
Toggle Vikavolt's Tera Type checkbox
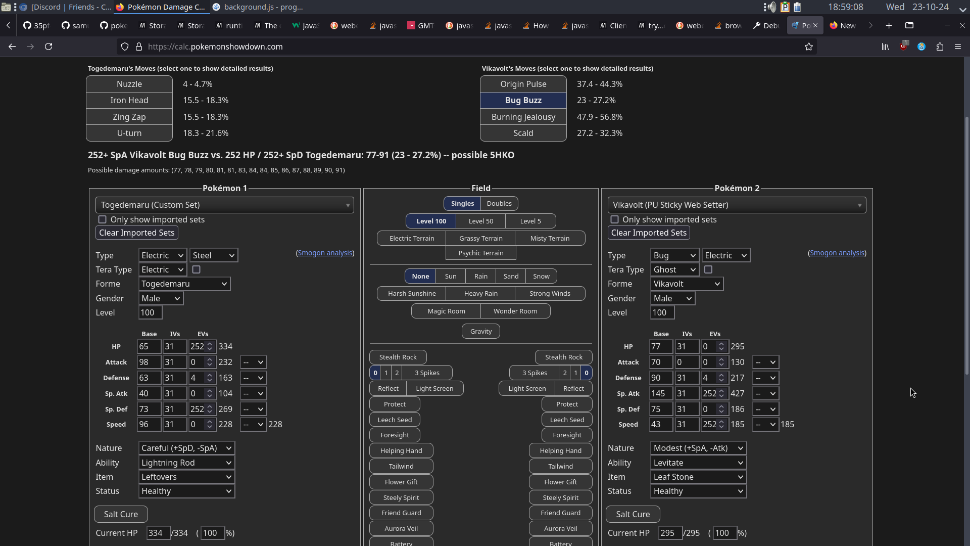[x=708, y=269]
